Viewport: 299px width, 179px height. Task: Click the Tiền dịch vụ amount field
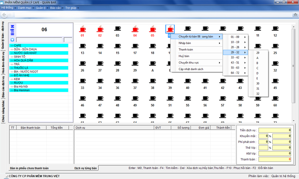(x=275, y=130)
